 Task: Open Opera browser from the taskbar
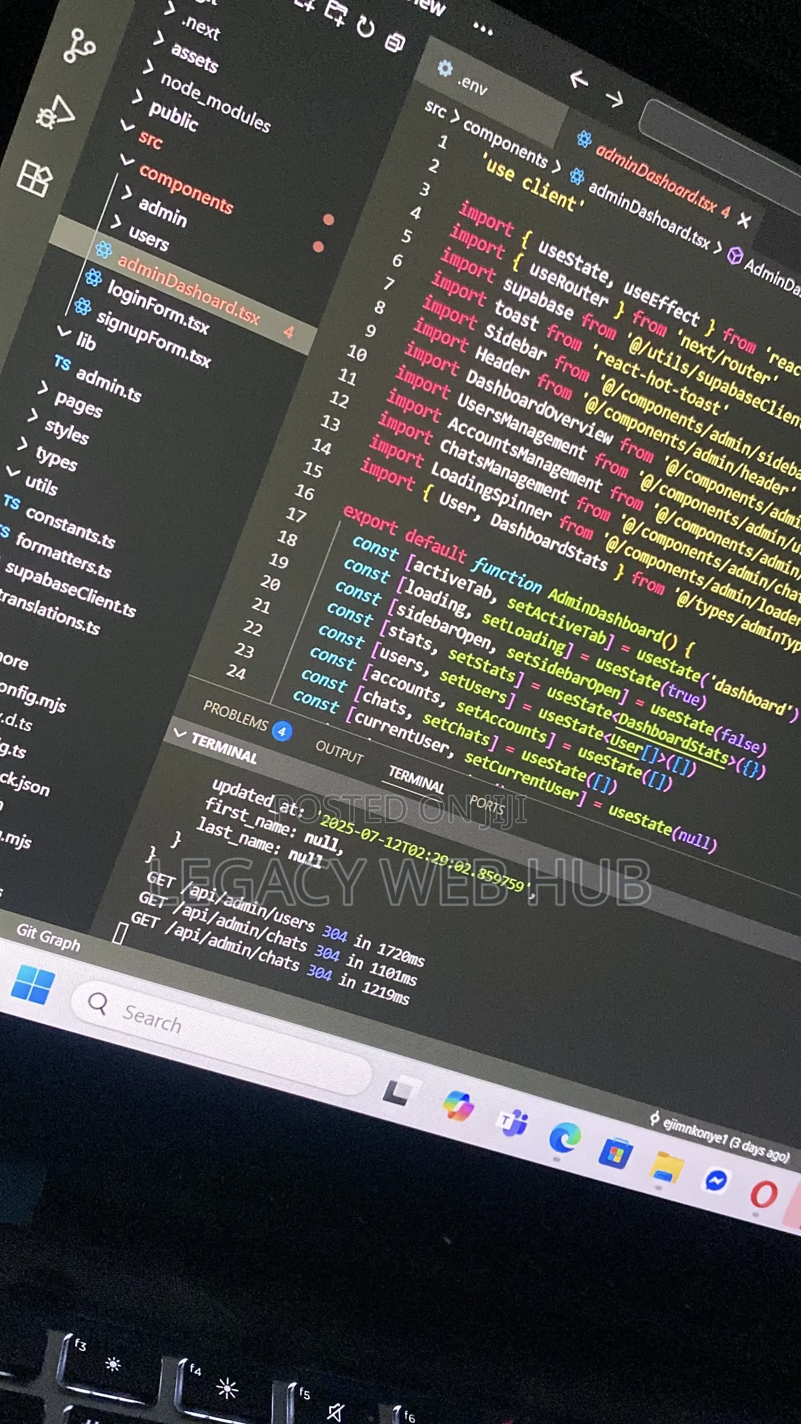point(764,1194)
